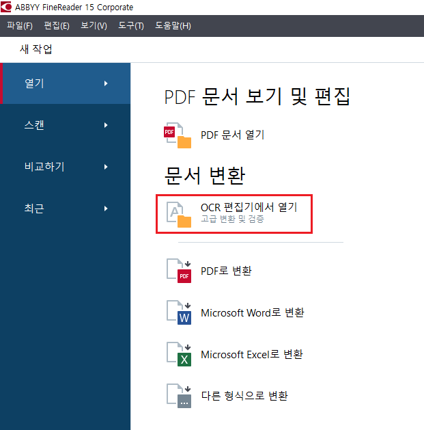Open the 파일(F) menu
This screenshot has height=430, width=424.
coord(20,26)
